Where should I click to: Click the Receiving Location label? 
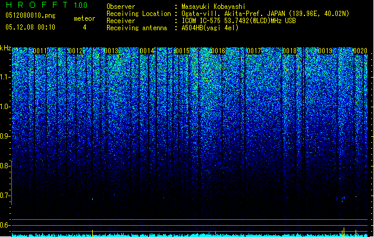coord(139,14)
